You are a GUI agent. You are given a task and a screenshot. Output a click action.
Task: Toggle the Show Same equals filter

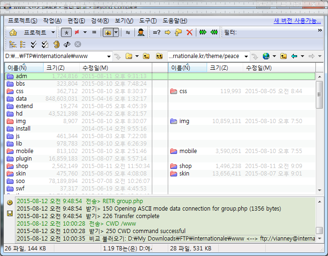coord(94,32)
